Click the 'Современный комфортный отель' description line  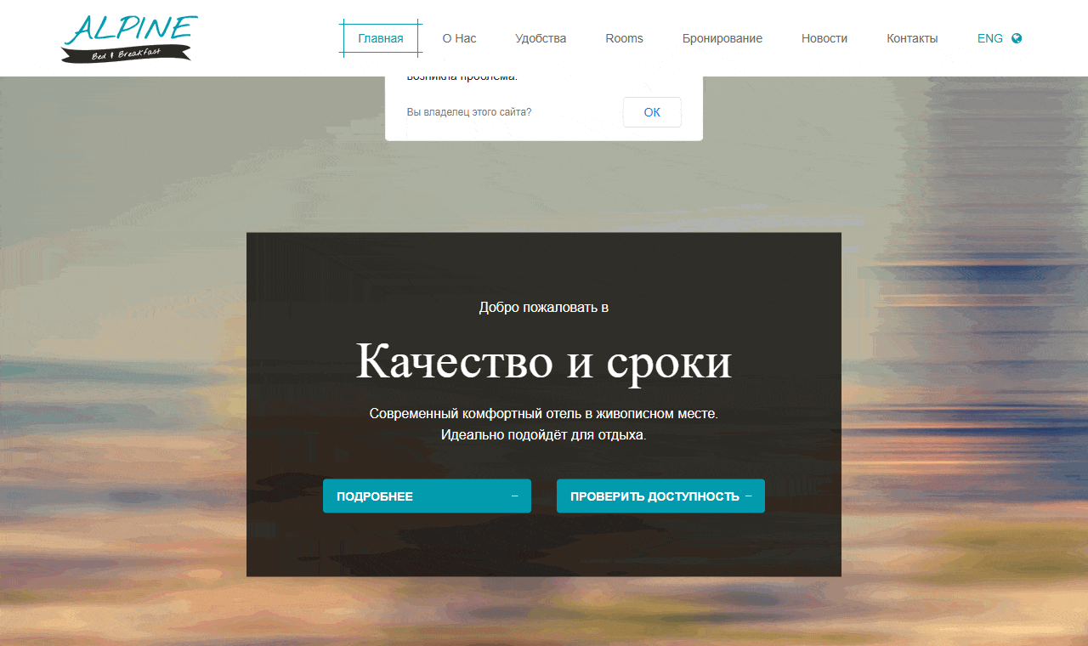point(544,414)
